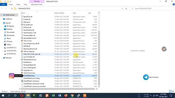Navigate back with the back arrow
This screenshot has height=98, width=175.
point(2,8)
